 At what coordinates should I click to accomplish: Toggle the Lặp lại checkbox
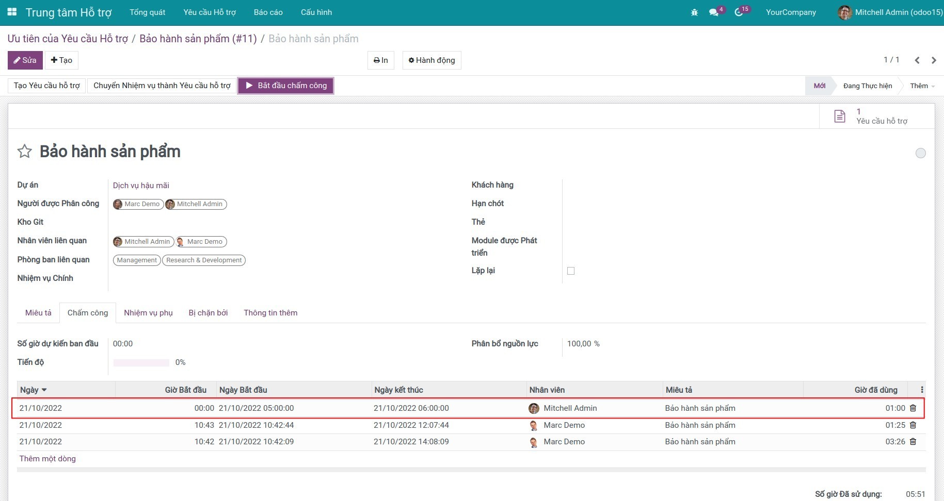tap(571, 271)
